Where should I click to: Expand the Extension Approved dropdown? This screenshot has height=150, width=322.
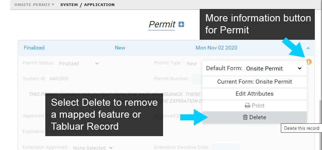92,147
